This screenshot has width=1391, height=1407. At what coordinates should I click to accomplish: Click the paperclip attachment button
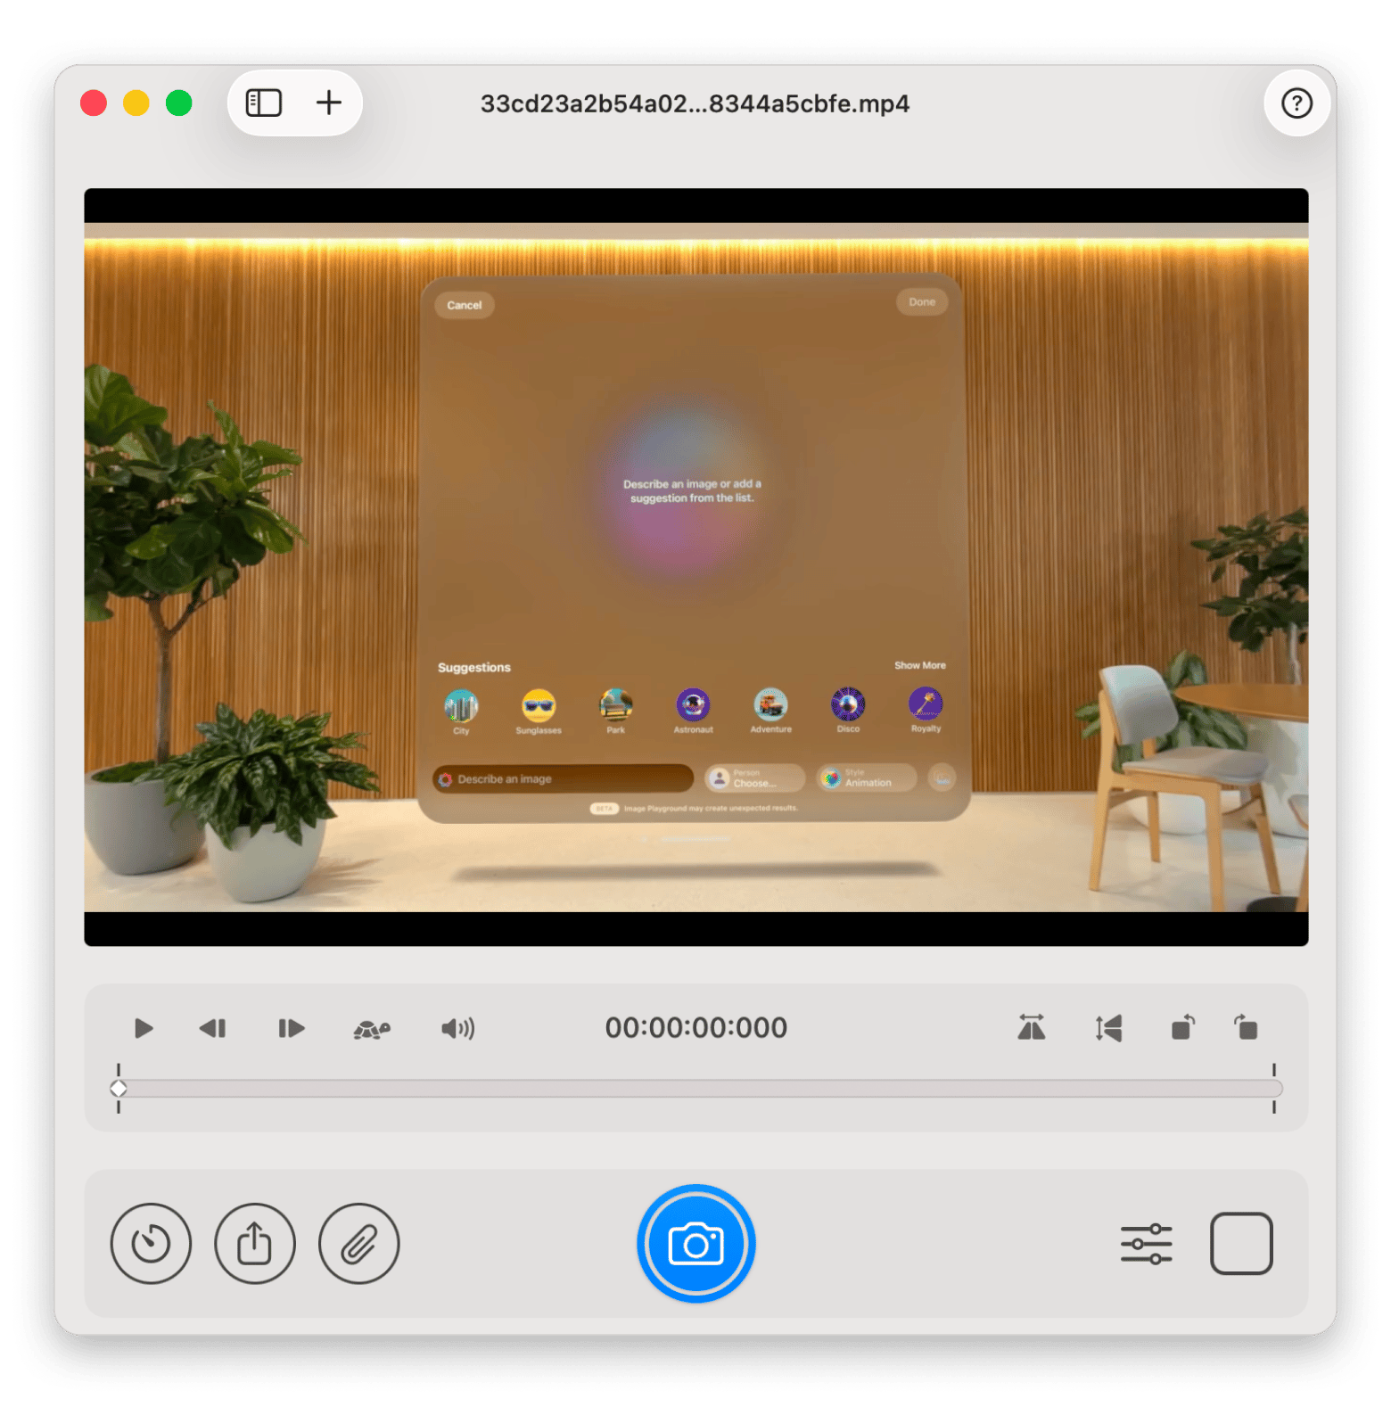[x=358, y=1243]
